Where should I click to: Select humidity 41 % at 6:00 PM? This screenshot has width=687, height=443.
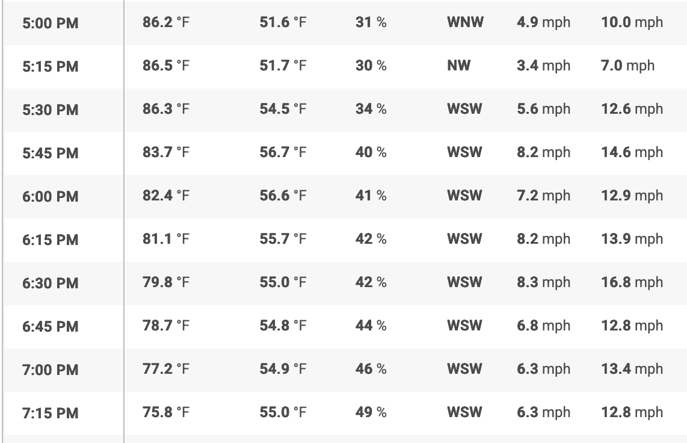371,196
